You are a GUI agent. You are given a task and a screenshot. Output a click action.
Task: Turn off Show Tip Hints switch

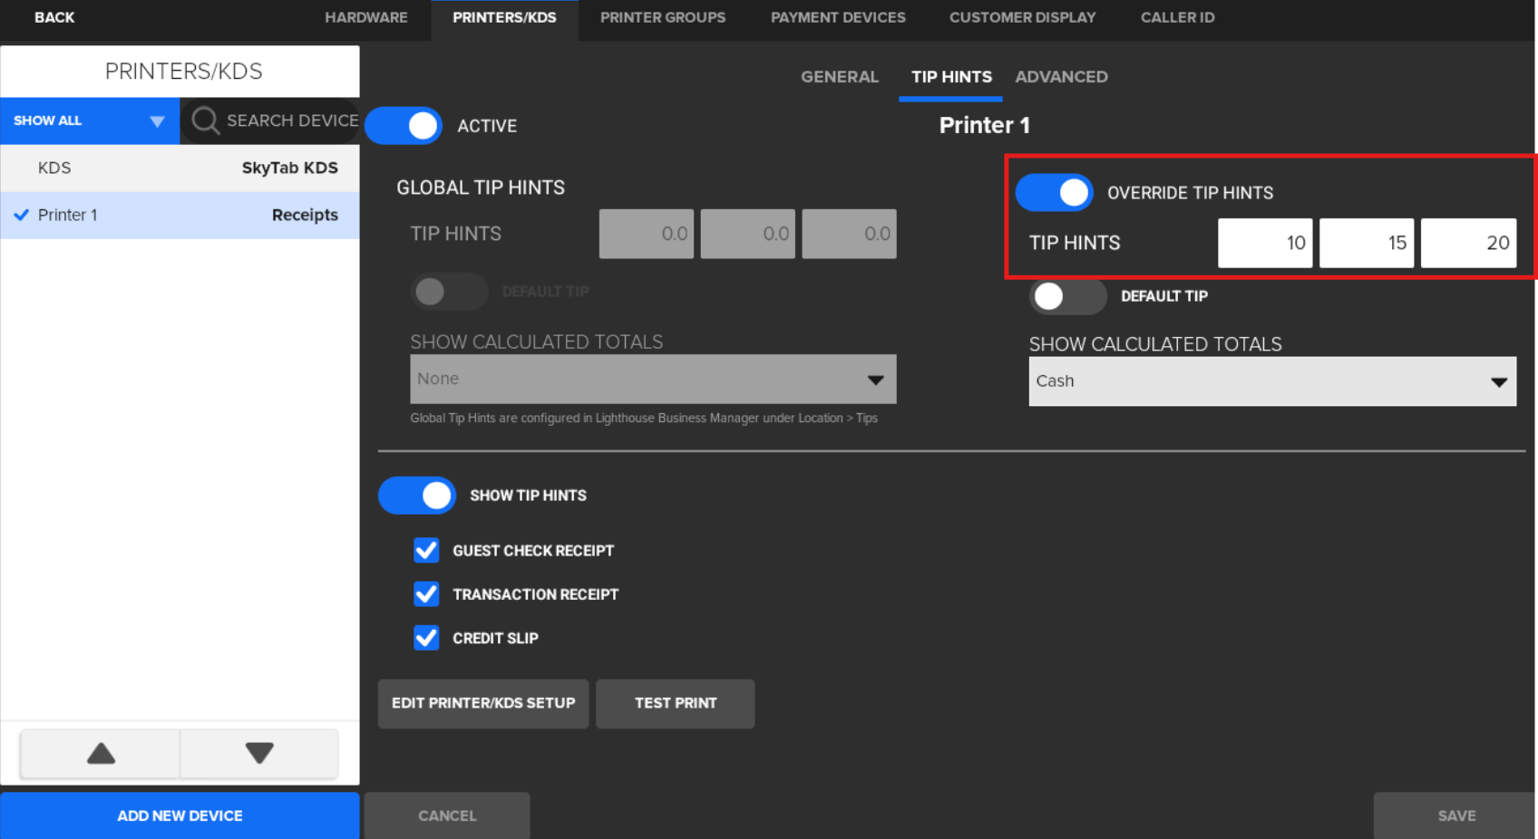tap(417, 496)
